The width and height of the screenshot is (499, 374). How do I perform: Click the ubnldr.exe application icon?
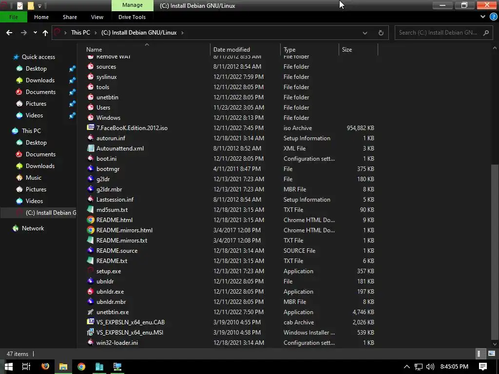(91, 291)
